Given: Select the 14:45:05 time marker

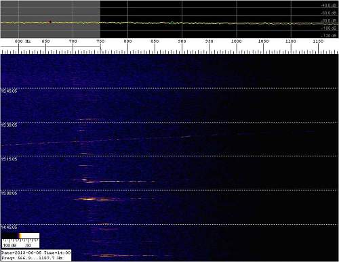Looking at the screenshot, I should coord(9,227).
